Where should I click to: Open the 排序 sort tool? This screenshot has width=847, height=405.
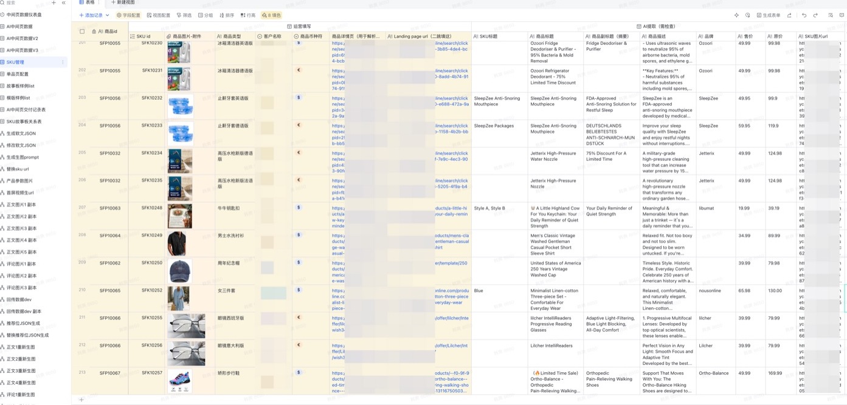[x=227, y=15]
